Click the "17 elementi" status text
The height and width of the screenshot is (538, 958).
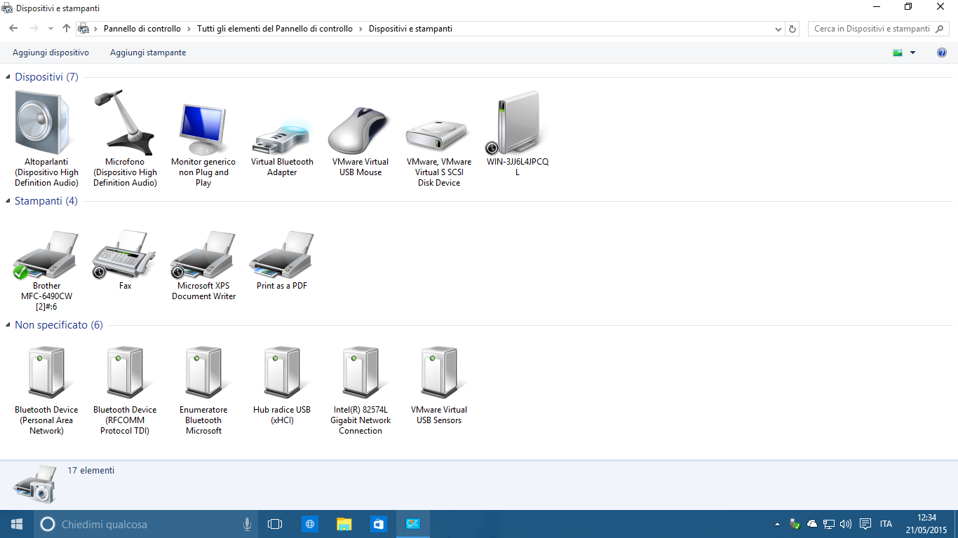click(x=91, y=471)
